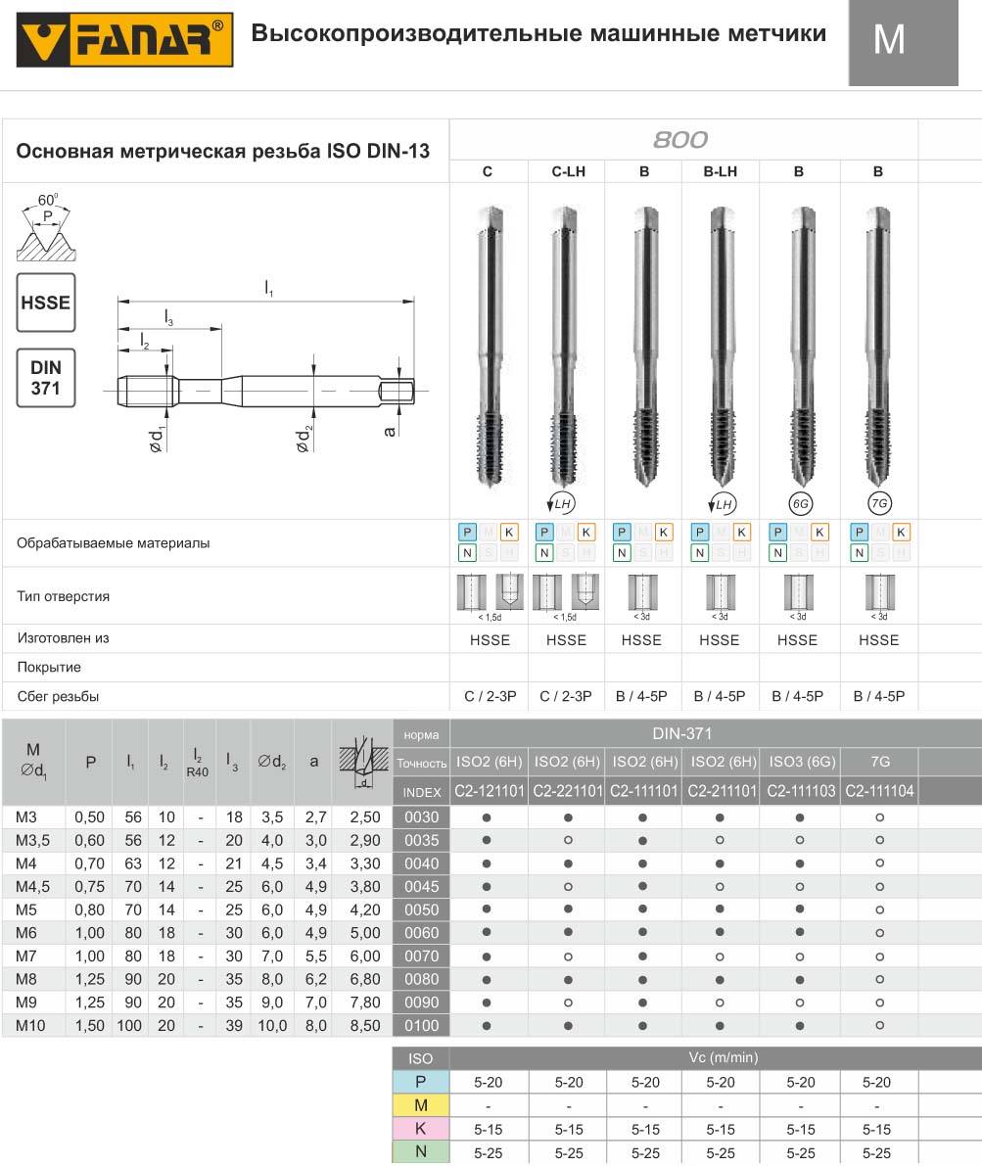The image size is (982, 1166).
Task: Click the green N swatch in ISO table
Action: coord(420,1152)
